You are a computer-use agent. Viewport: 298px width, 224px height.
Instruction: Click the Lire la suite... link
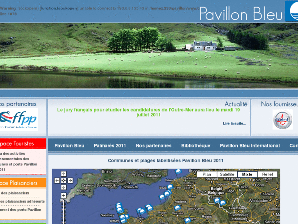(x=234, y=124)
